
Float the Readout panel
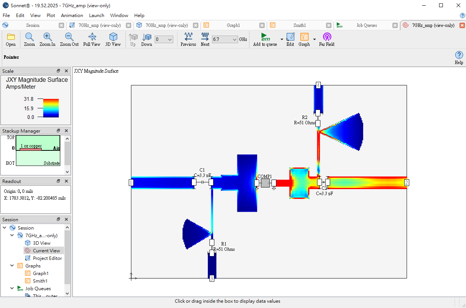(58, 181)
